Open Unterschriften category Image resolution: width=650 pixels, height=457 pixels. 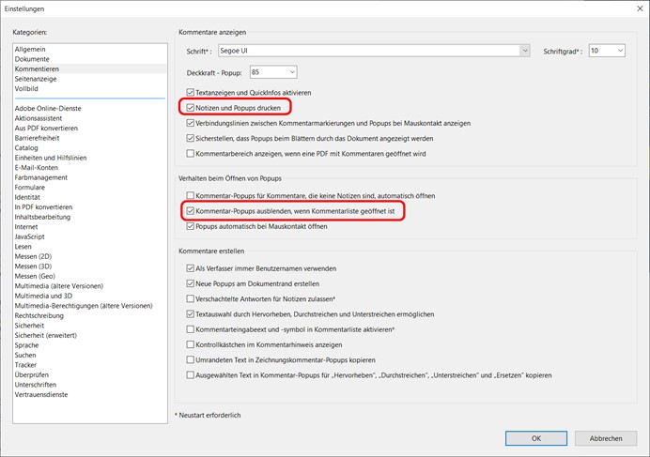(36, 385)
